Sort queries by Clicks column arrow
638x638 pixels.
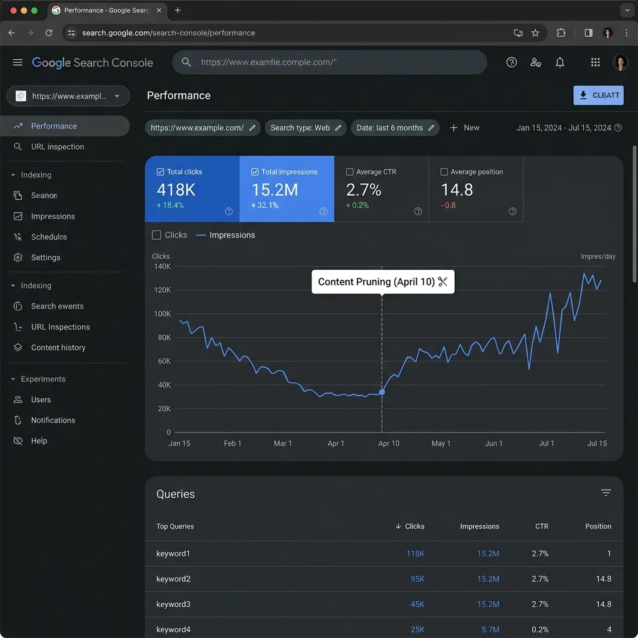point(398,526)
